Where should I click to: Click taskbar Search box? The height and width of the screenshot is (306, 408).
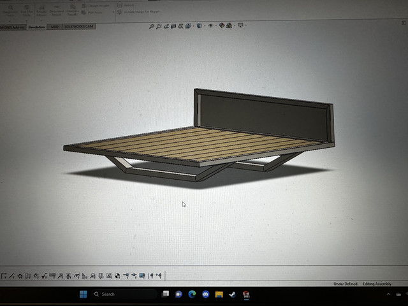(x=124, y=295)
